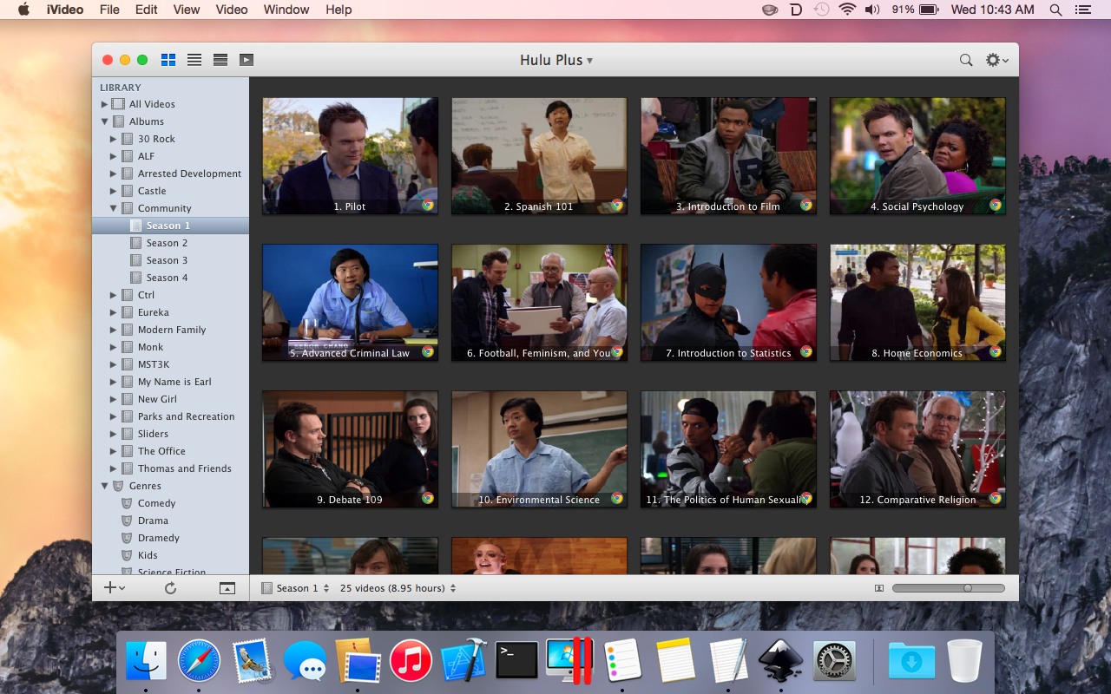
Task: Open the Video menu
Action: 231,10
